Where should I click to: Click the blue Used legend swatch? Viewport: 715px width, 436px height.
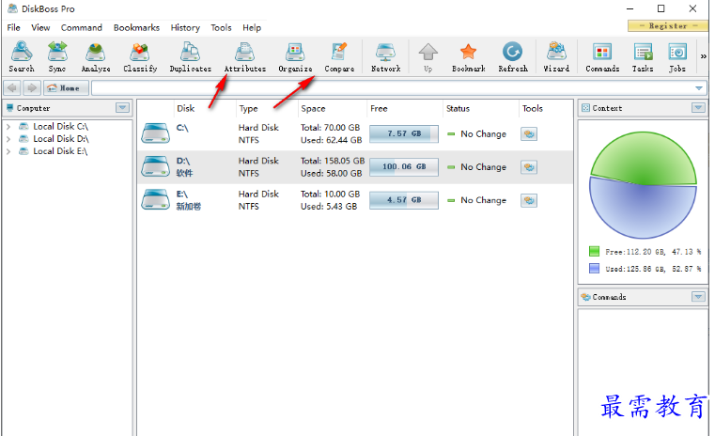594,268
